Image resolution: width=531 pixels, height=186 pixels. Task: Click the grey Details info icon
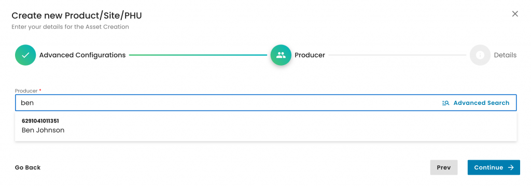point(480,55)
